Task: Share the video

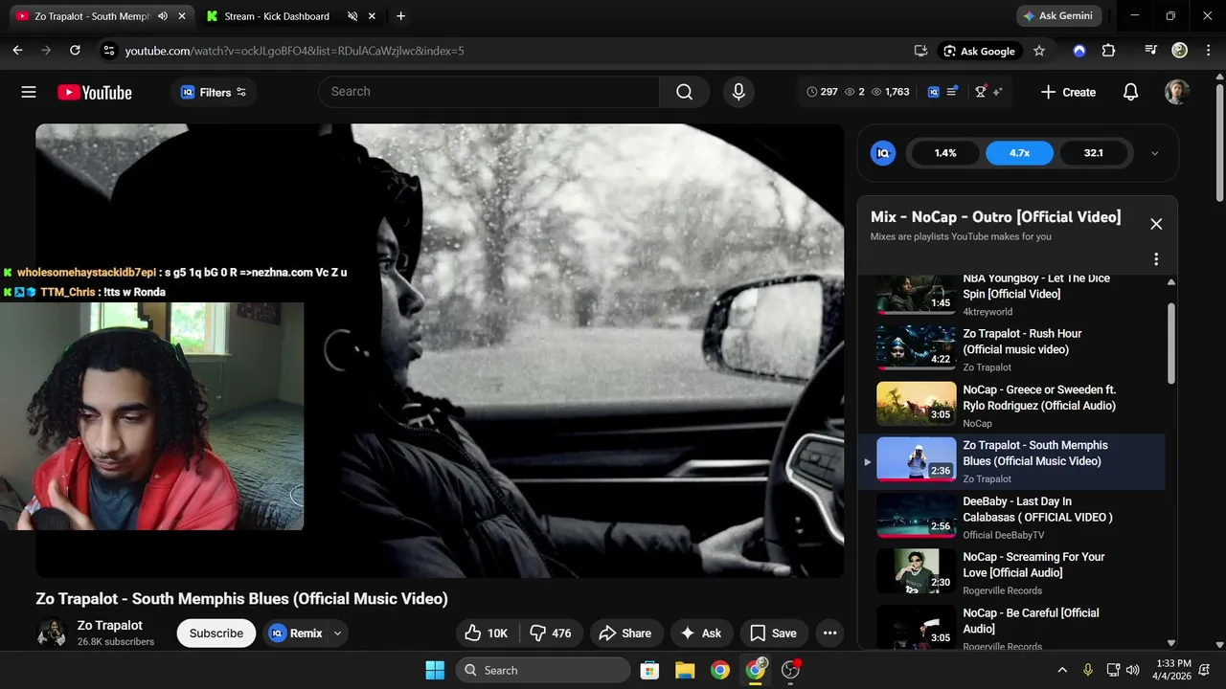Action: click(625, 633)
